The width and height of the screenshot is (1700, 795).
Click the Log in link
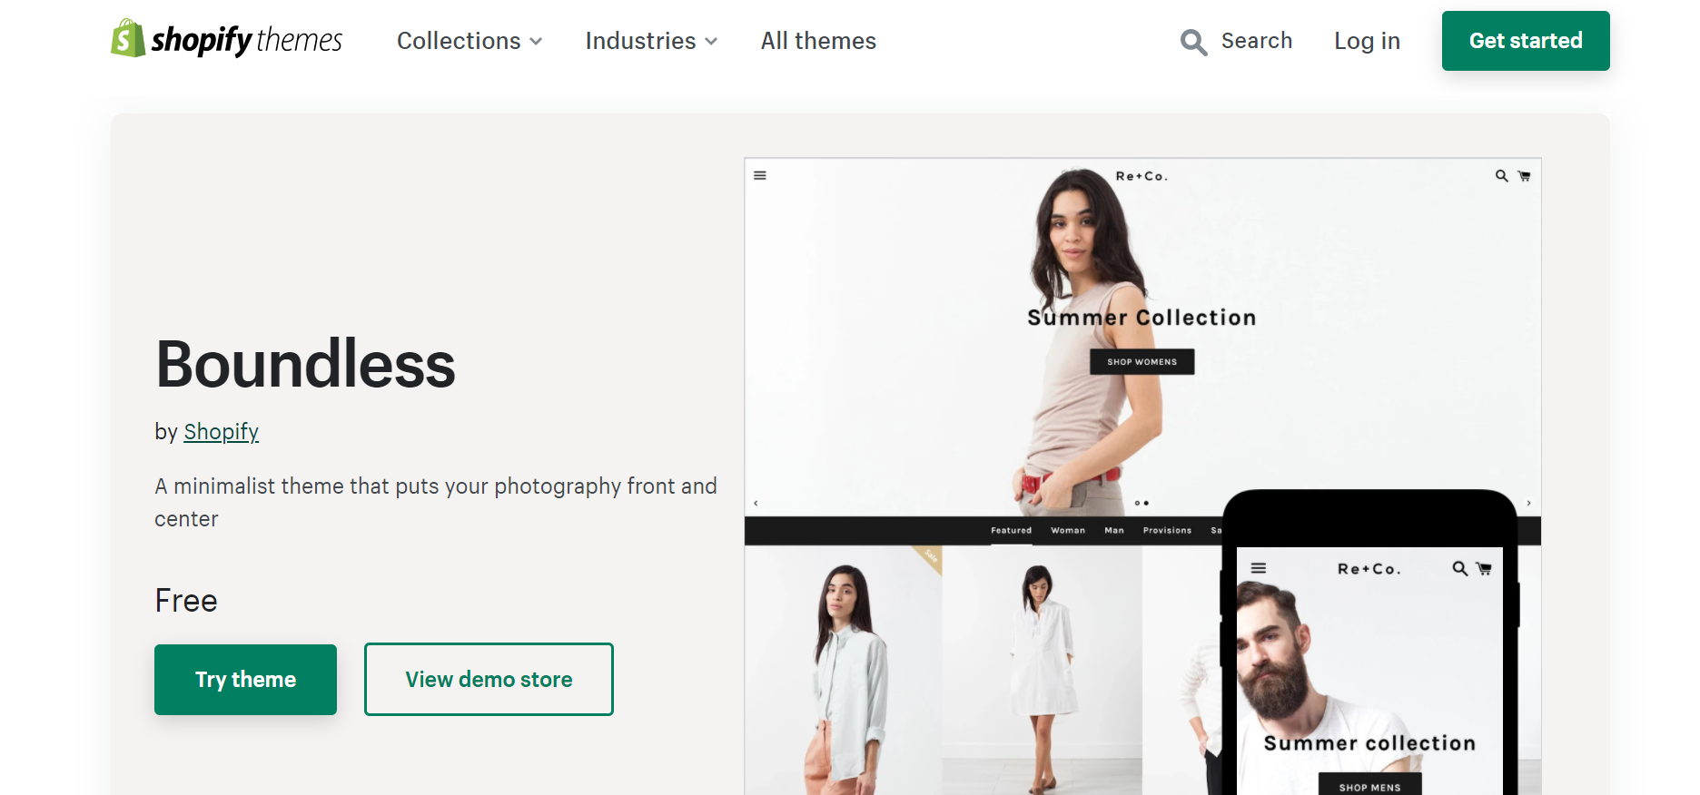point(1367,41)
